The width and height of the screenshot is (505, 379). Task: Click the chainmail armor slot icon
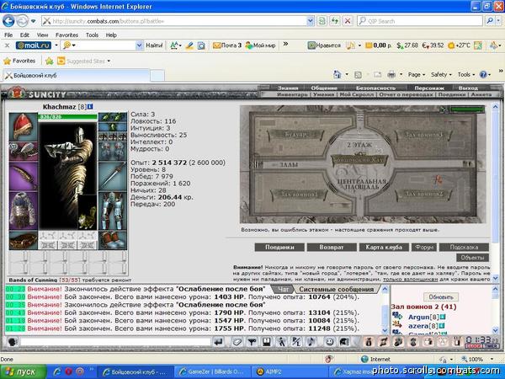pyautogui.click(x=24, y=211)
